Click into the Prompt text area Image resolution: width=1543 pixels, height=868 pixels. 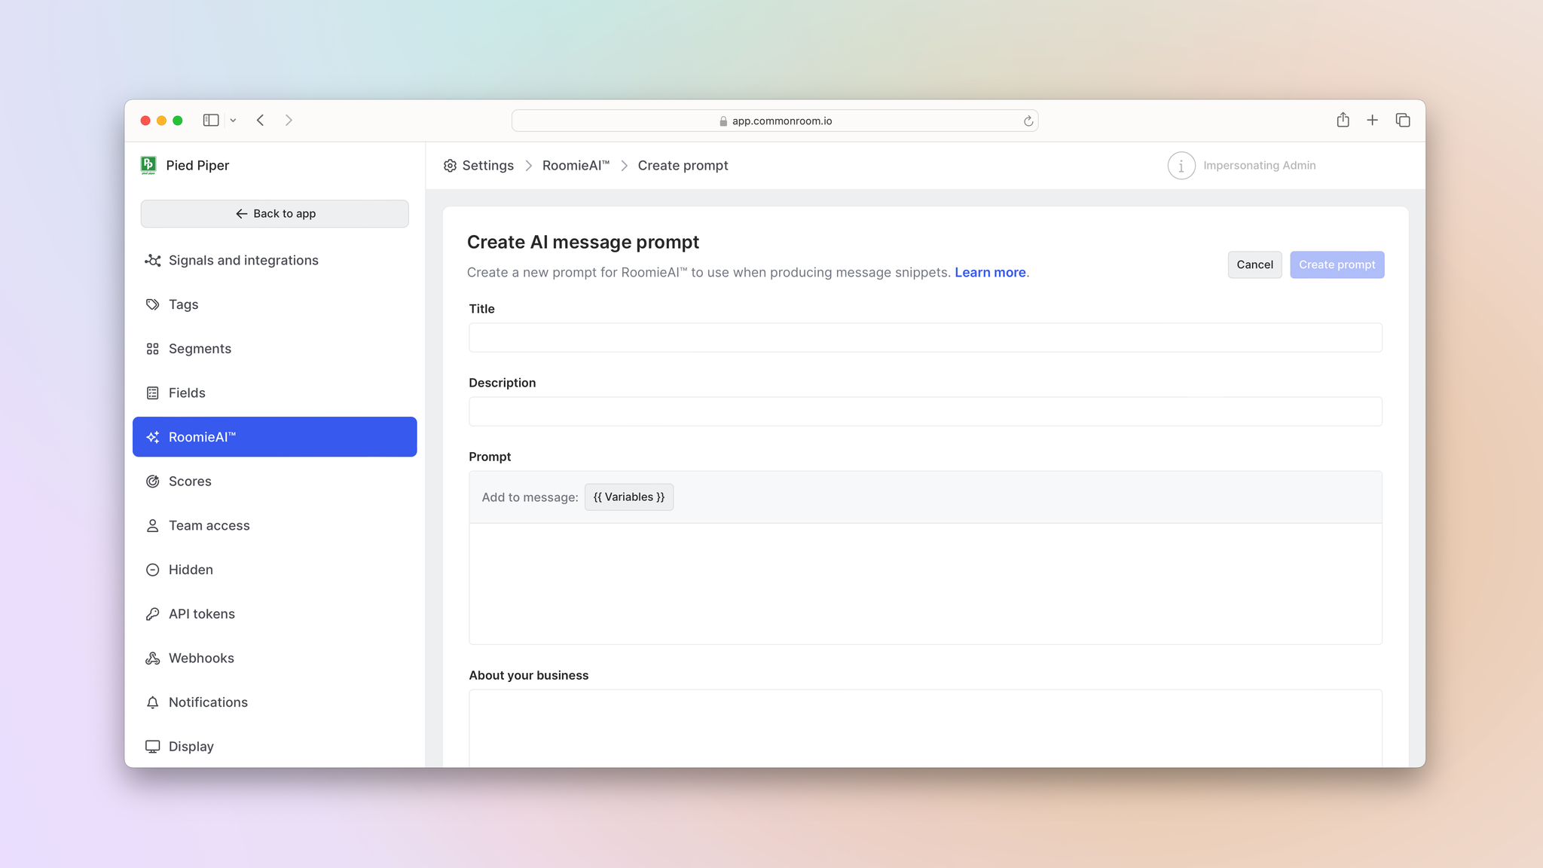[925, 584]
